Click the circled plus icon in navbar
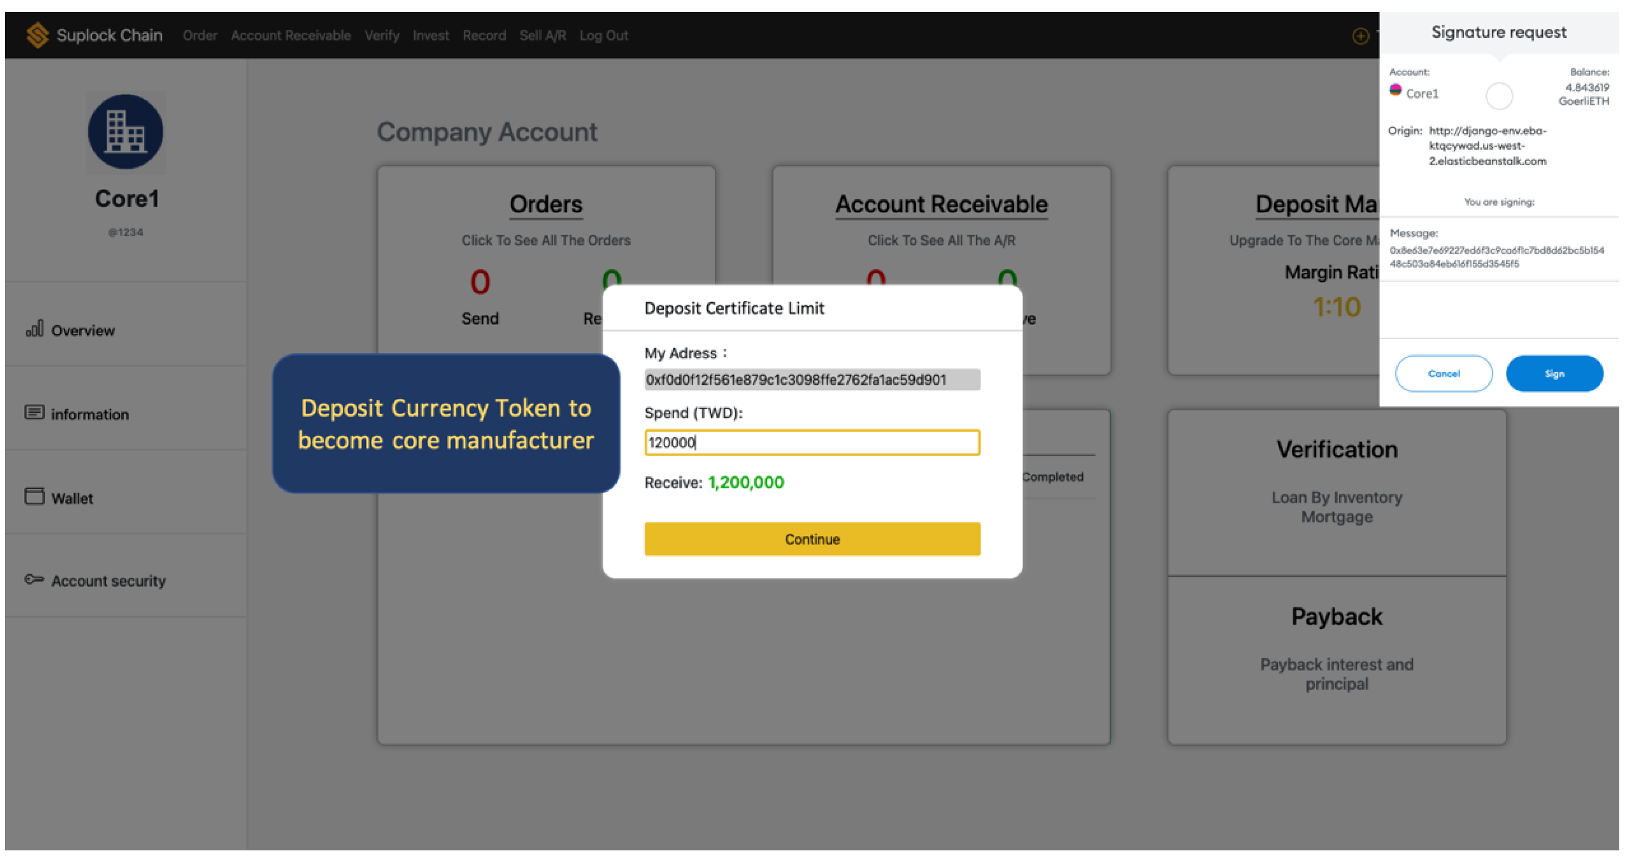The width and height of the screenshot is (1631, 863). (1360, 36)
